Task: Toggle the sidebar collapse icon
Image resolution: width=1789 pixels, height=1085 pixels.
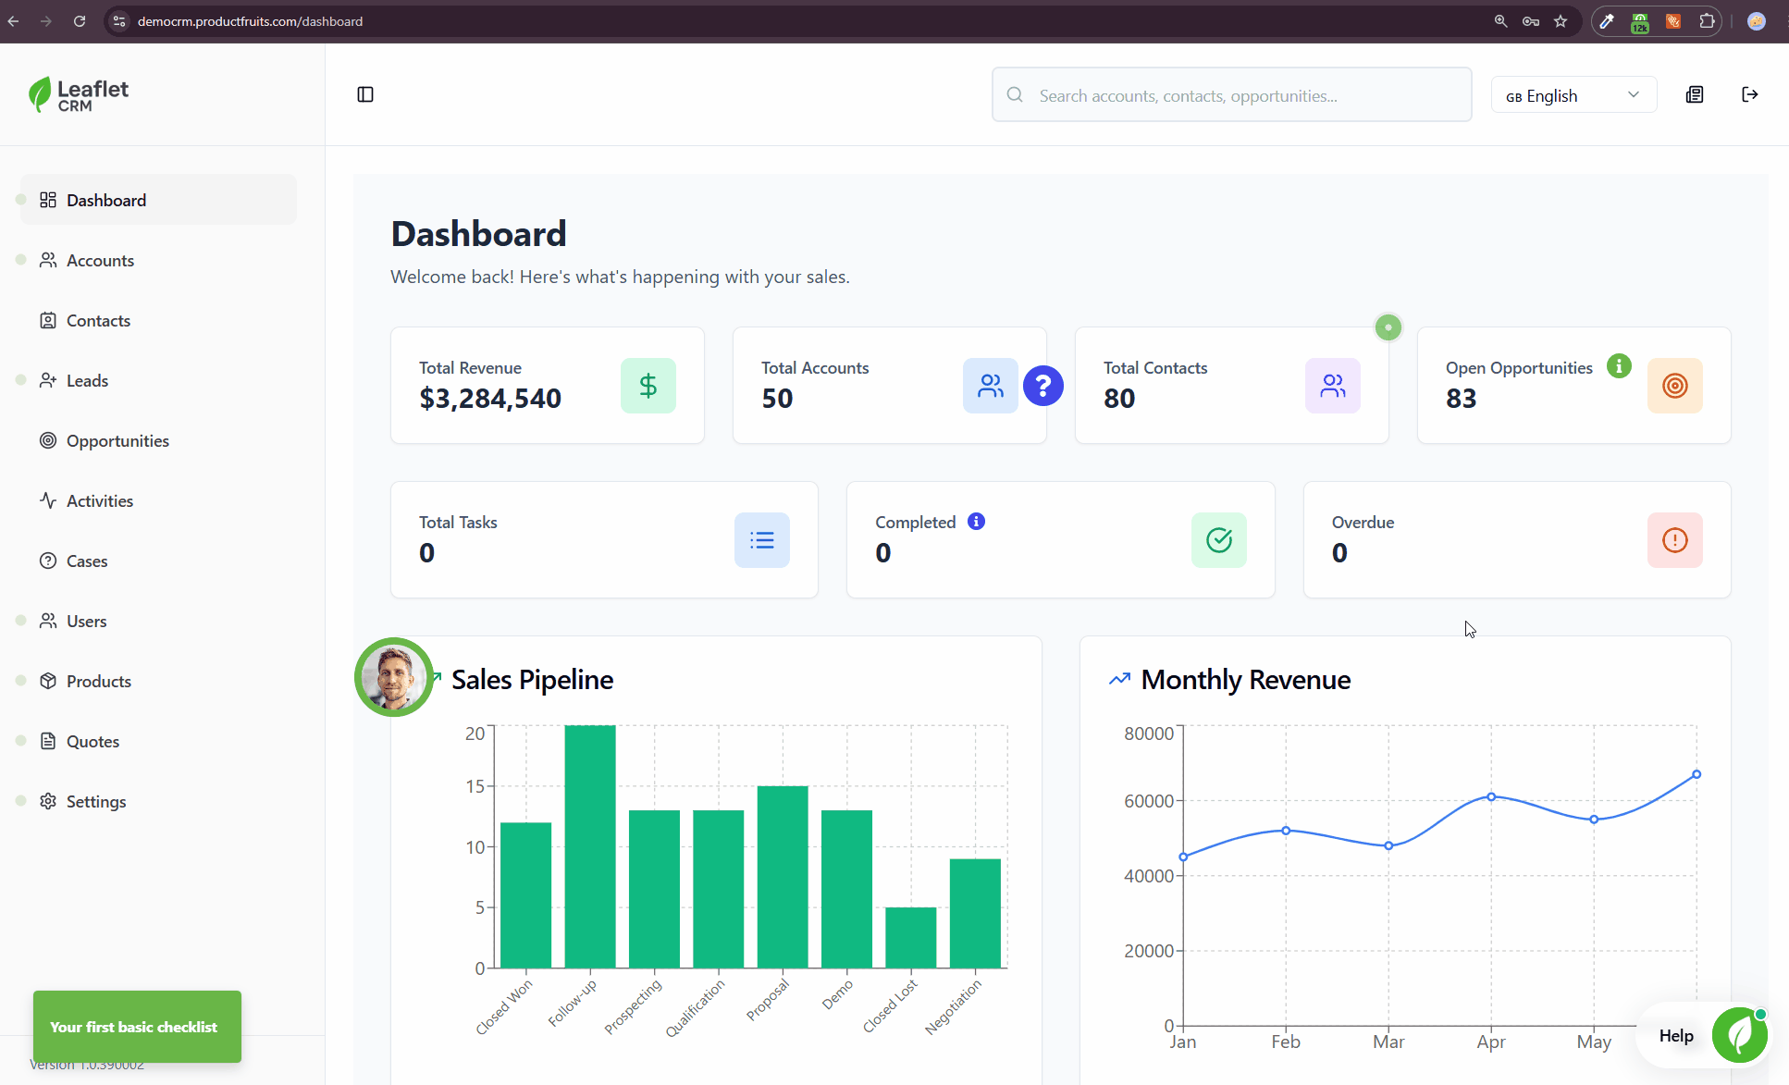Action: coord(365,94)
